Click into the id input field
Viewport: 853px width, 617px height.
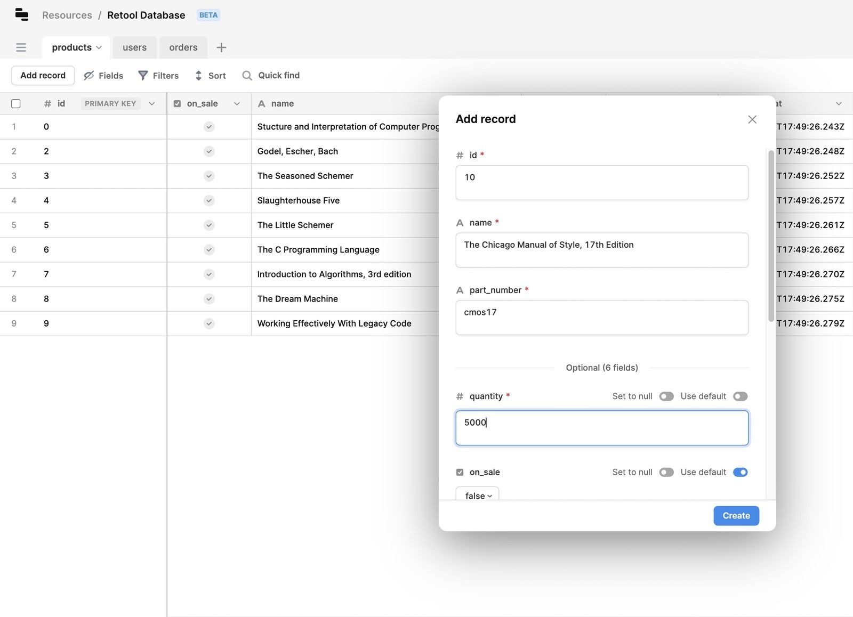pos(602,183)
